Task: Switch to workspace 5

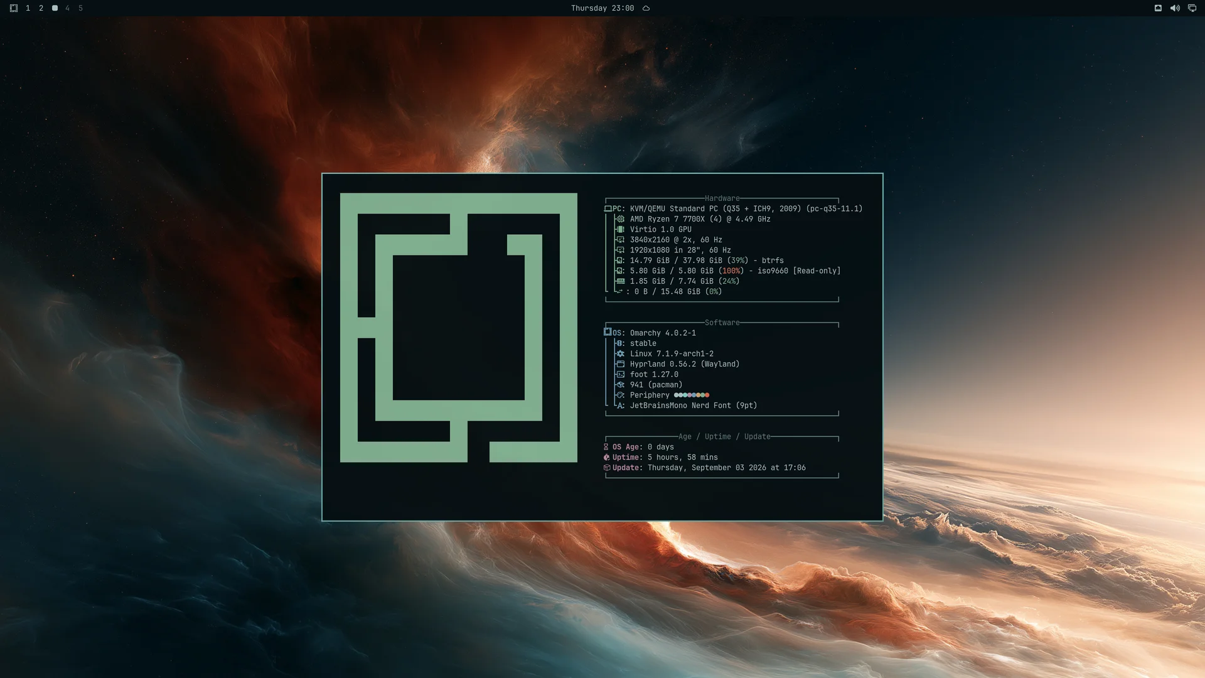Action: click(81, 8)
